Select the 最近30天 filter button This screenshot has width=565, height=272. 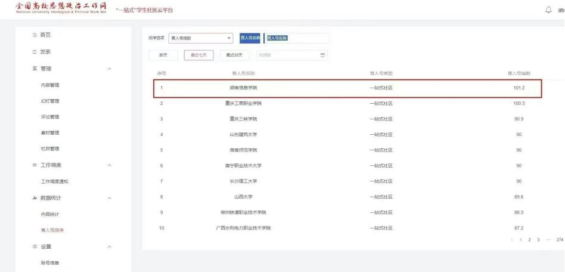(x=234, y=55)
